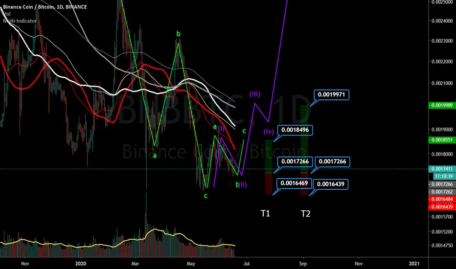This screenshot has width=456, height=269.
Task: Click the May label on time axis
Action: click(191, 264)
